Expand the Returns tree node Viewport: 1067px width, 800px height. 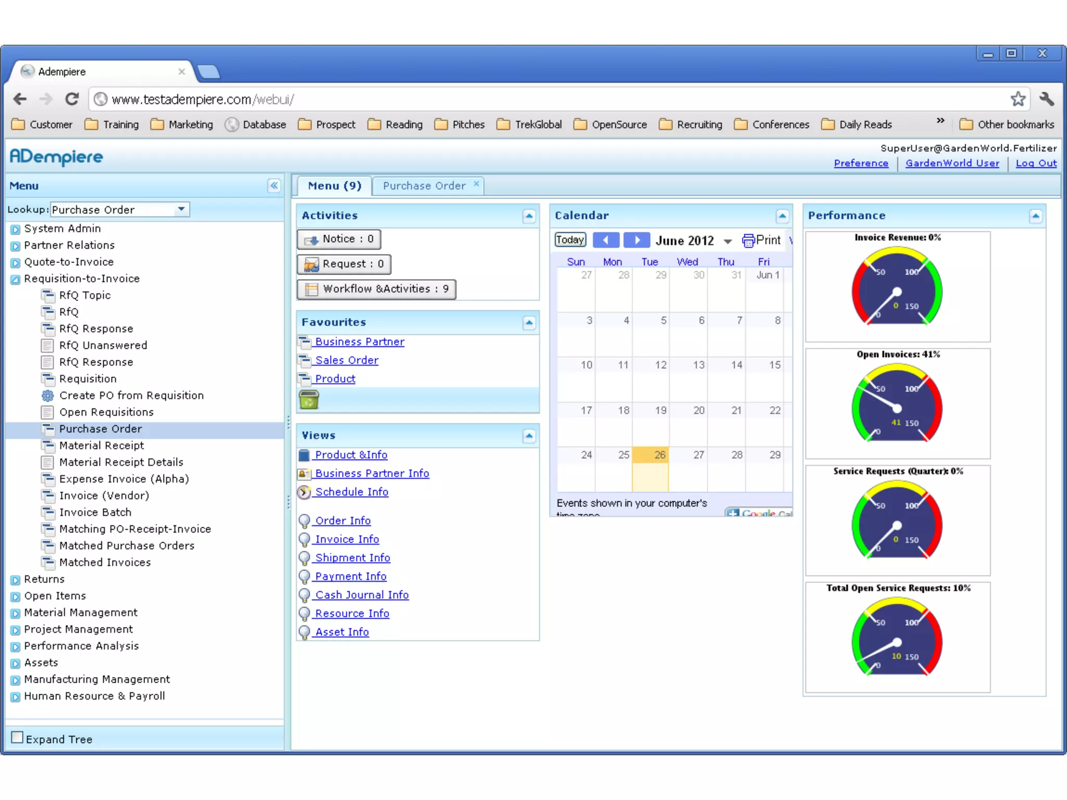coord(16,580)
